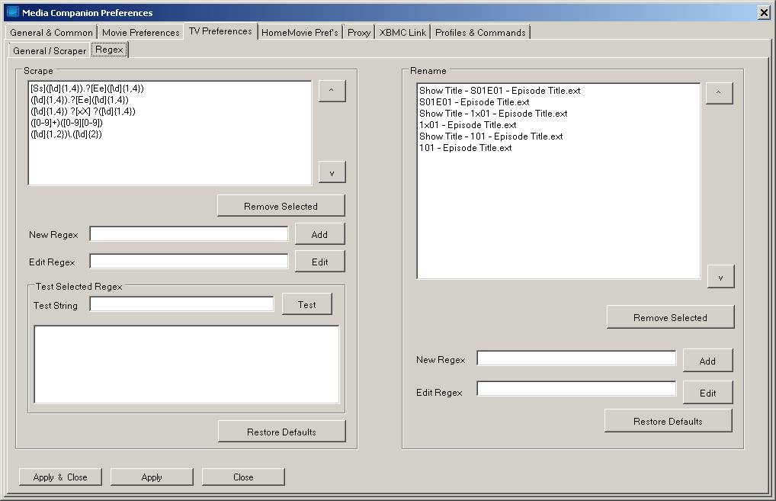Click Edit next to Scrape Edit Regex
This screenshot has height=501, width=776.
[x=319, y=262]
